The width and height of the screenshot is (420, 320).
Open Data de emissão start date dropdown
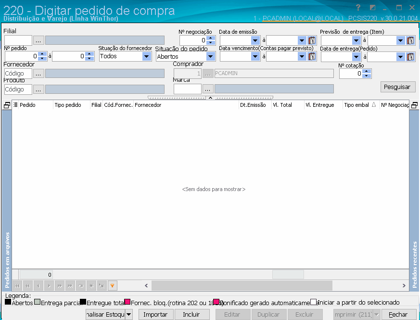(x=255, y=40)
